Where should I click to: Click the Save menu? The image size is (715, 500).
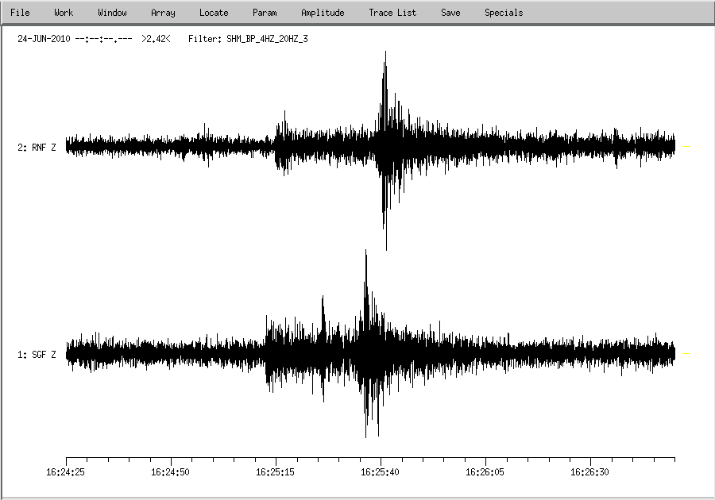[x=450, y=13]
